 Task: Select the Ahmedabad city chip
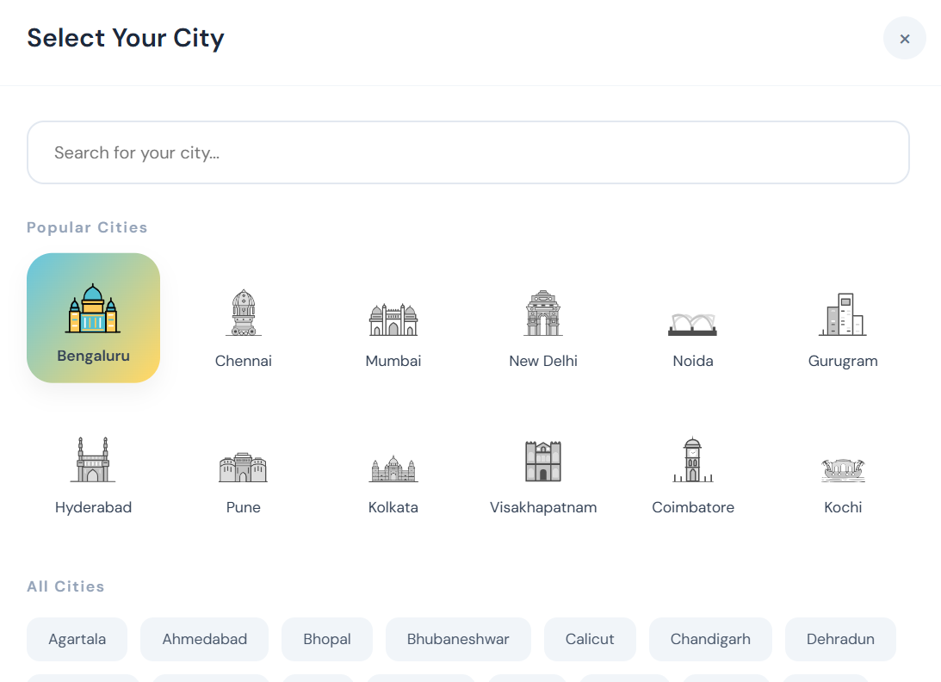[x=205, y=639]
